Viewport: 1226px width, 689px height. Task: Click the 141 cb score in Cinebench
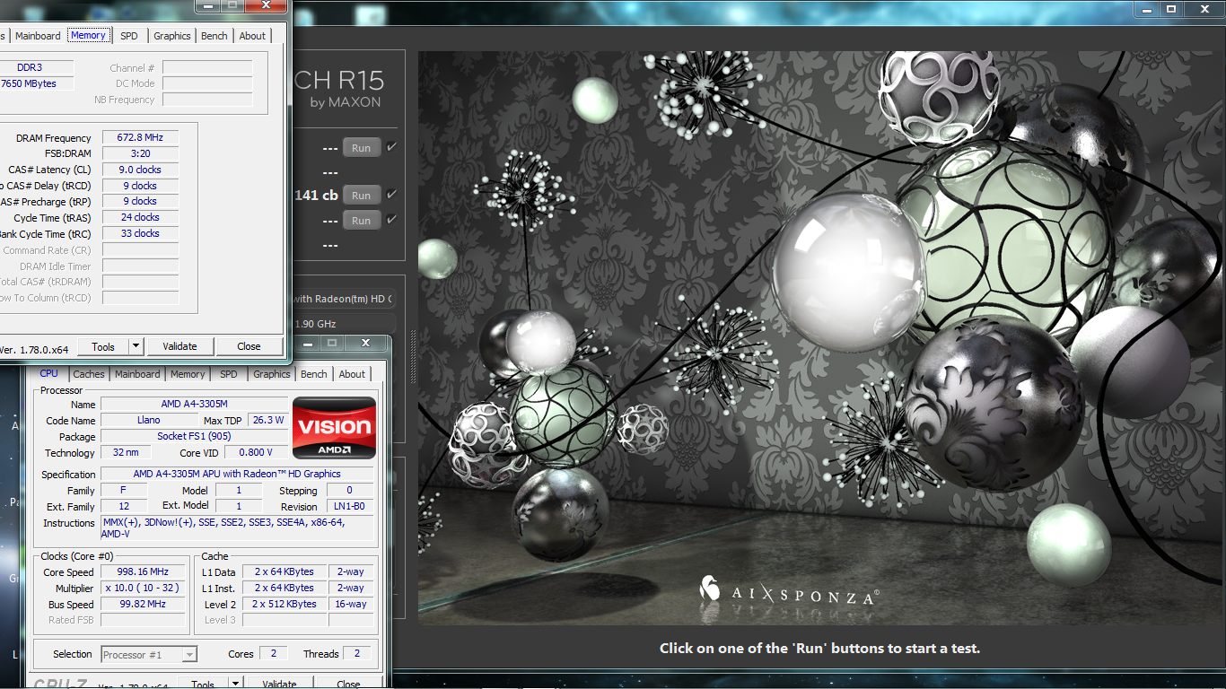pyautogui.click(x=316, y=195)
